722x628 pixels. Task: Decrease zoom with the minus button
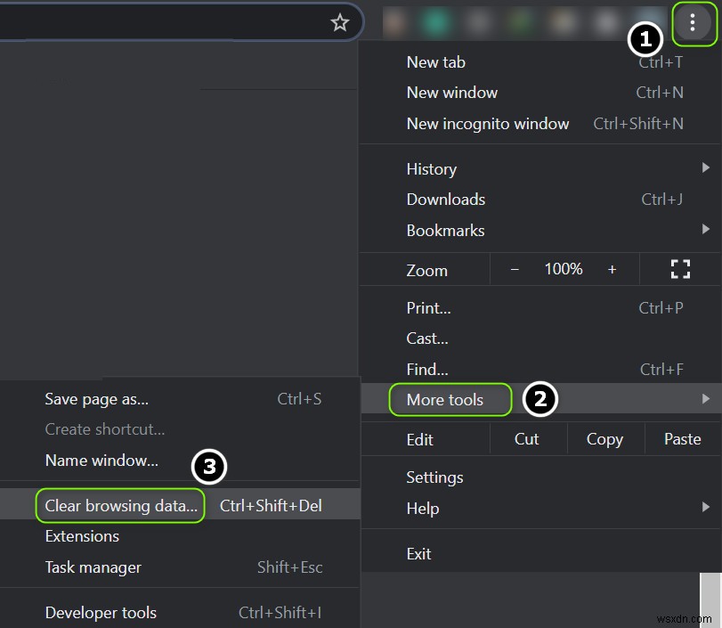pos(515,269)
